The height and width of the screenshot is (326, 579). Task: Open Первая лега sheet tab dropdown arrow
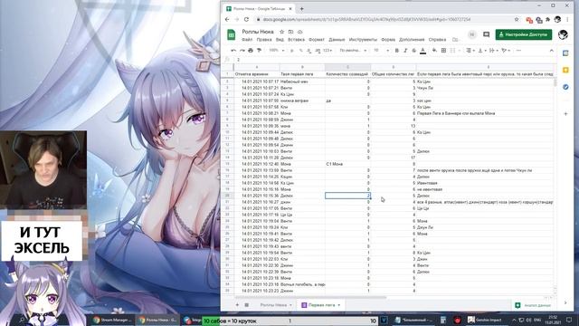pyautogui.click(x=339, y=305)
